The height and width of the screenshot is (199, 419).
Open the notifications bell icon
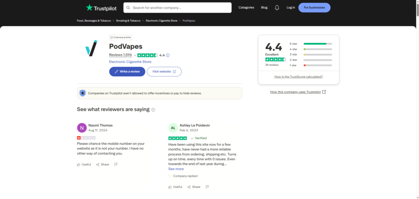click(277, 7)
